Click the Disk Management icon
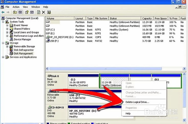 (x=11, y=53)
